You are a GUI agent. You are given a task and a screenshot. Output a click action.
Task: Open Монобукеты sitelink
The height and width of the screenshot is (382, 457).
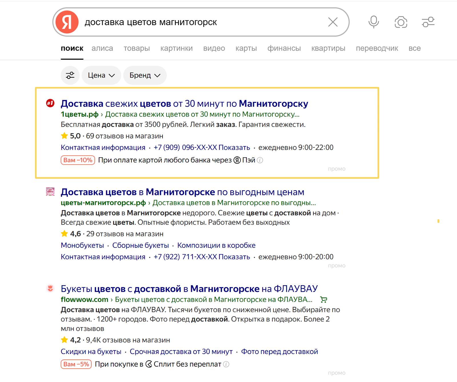[x=82, y=246]
